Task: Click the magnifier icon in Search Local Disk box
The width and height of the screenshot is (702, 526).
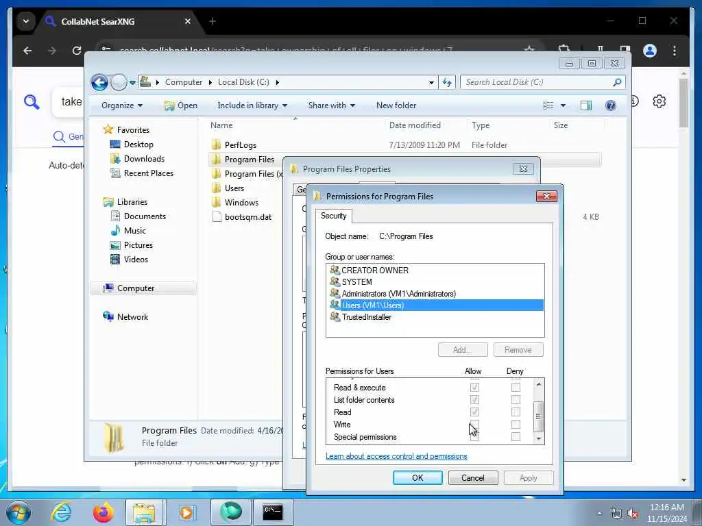Action: (617, 82)
